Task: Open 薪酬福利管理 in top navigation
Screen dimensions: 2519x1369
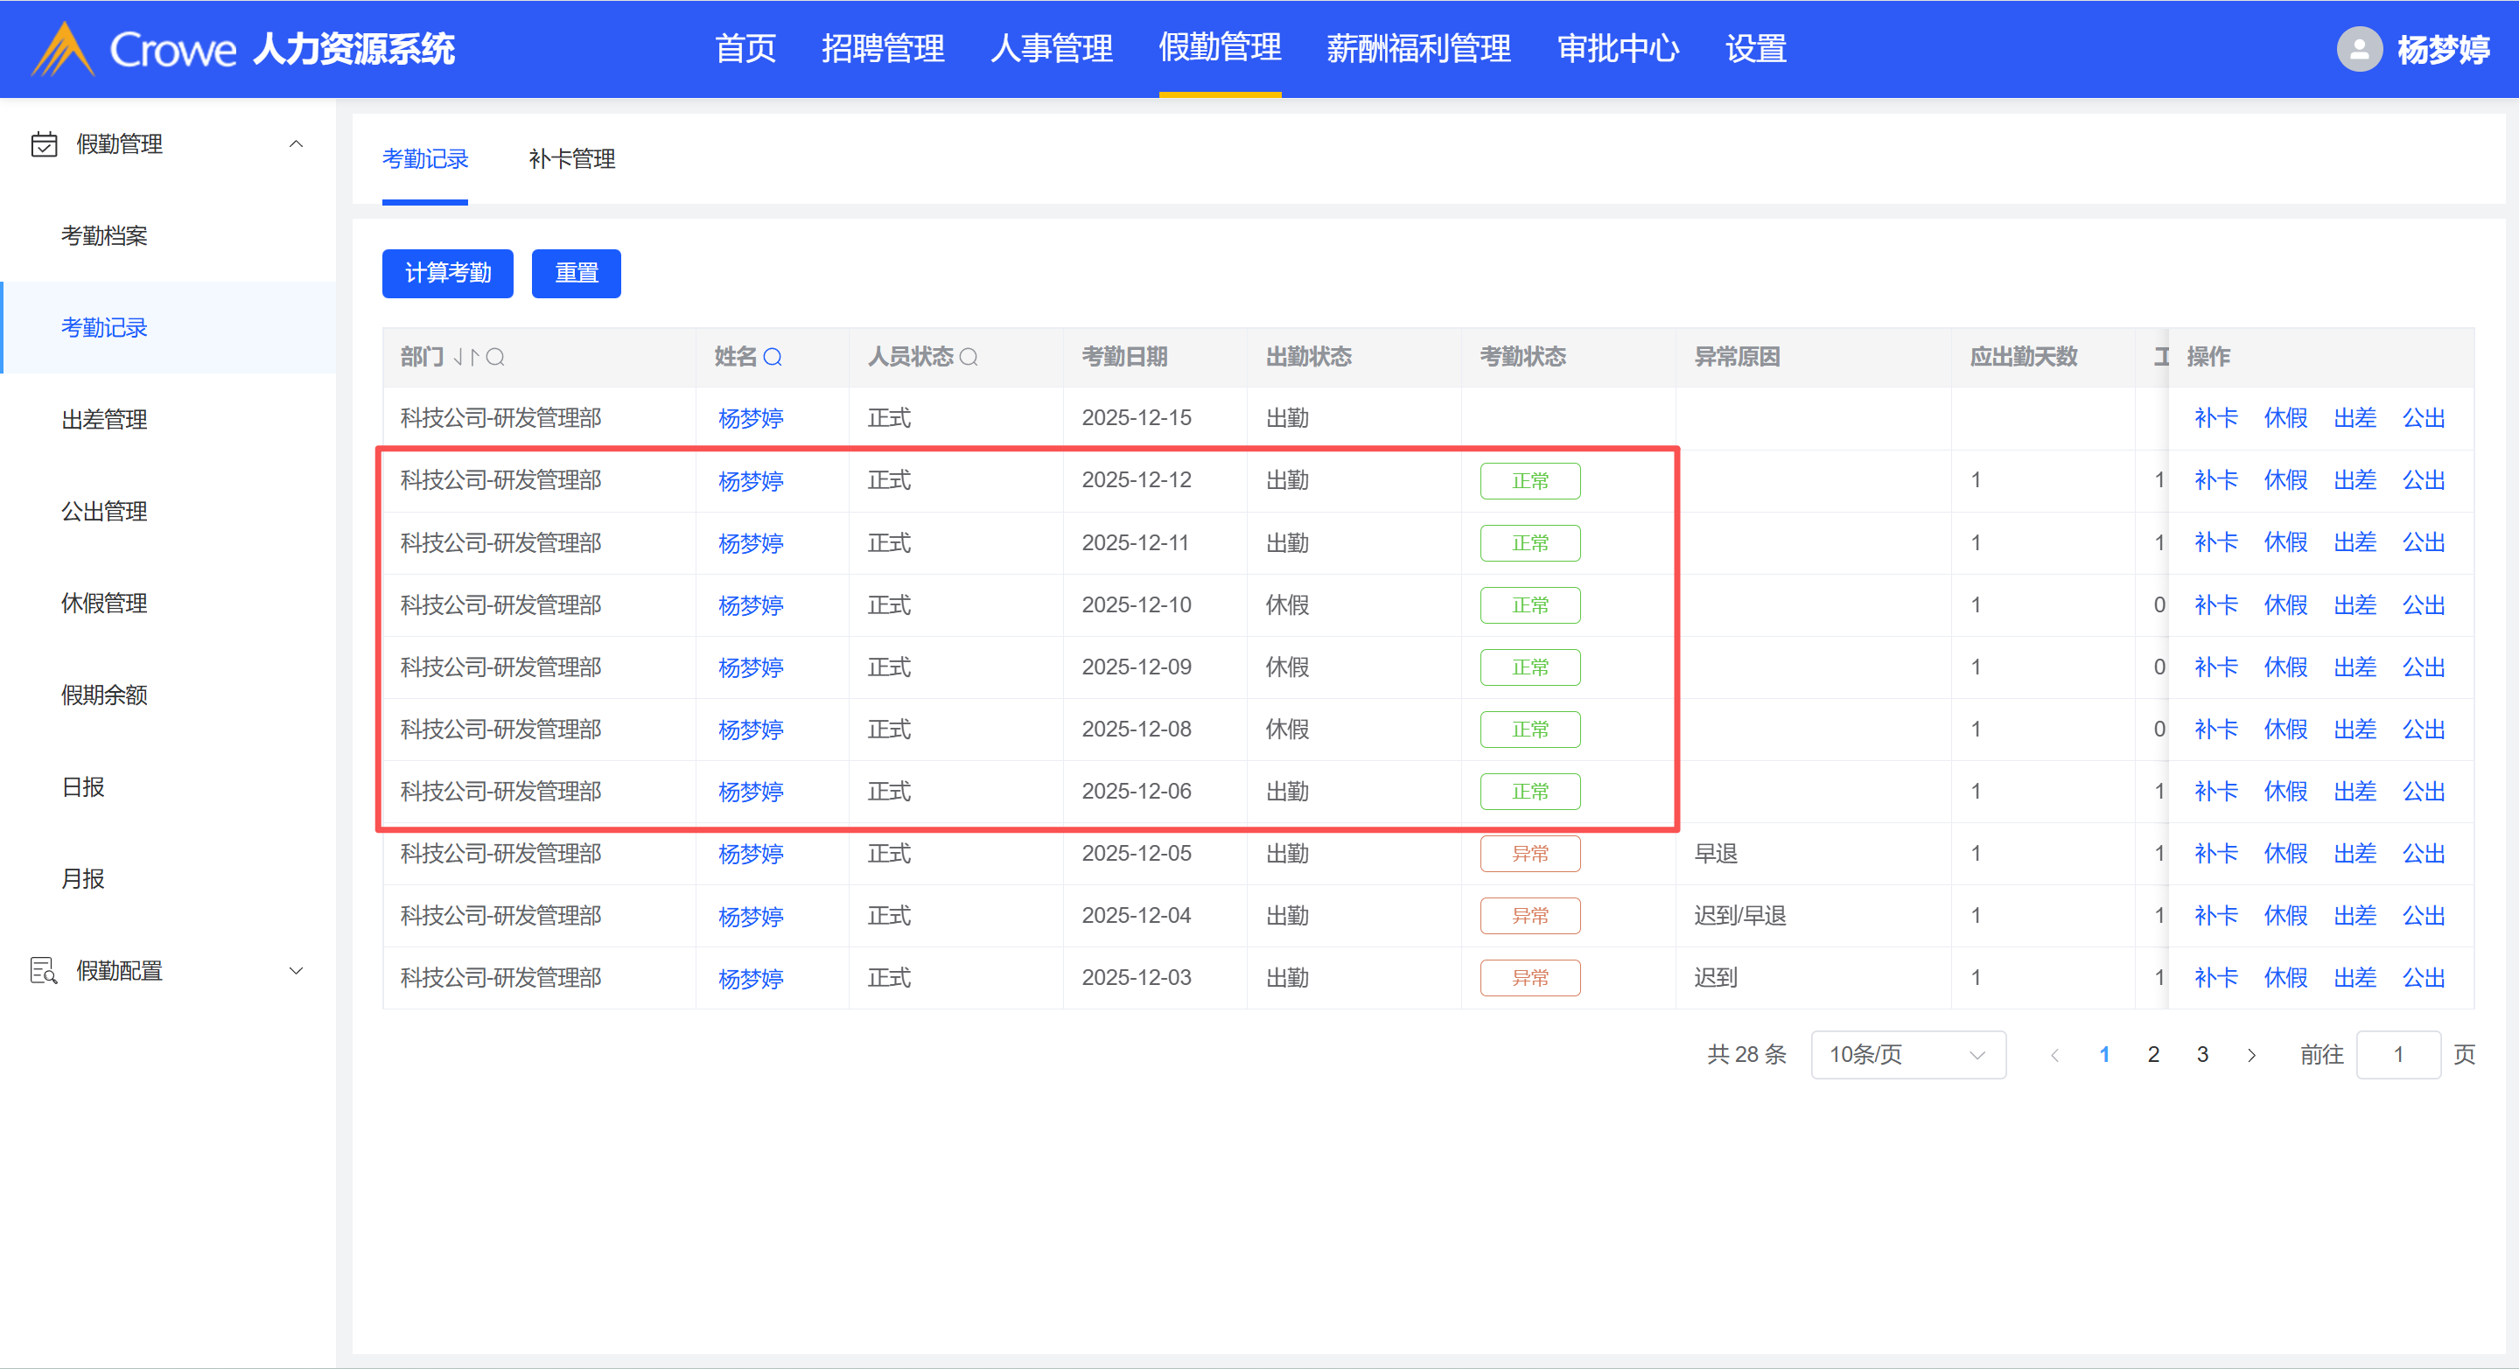Action: [x=1418, y=49]
